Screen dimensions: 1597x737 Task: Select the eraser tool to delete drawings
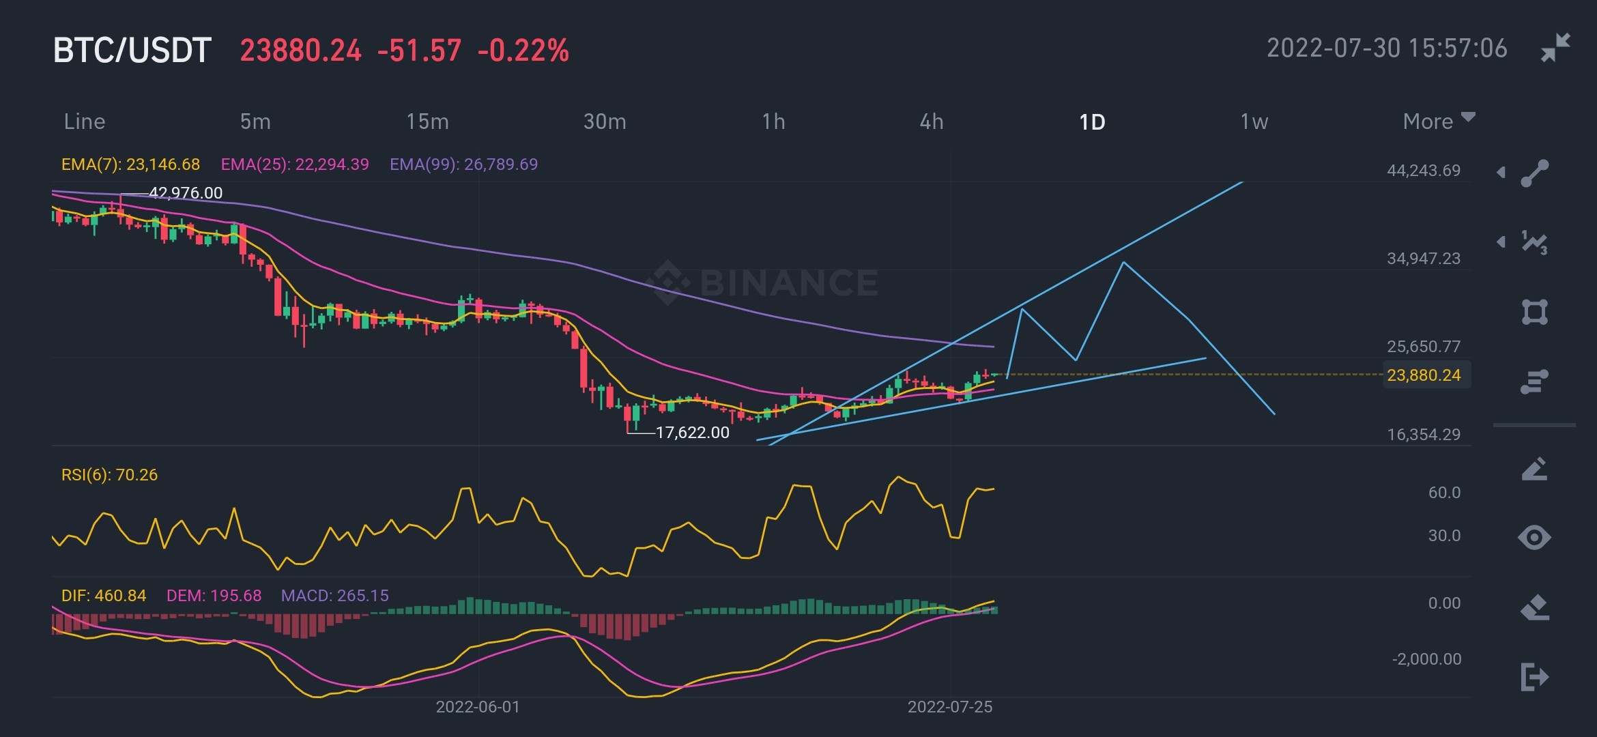1534,607
